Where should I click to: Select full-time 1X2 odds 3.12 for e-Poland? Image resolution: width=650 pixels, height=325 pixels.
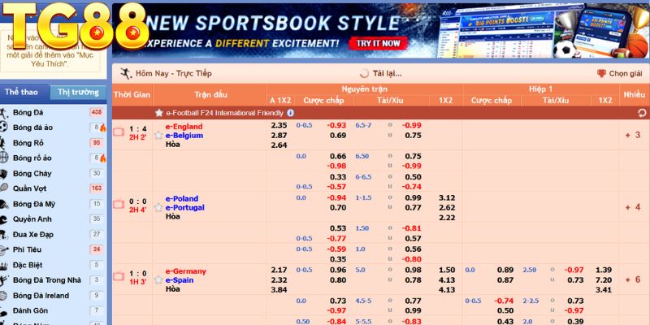(446, 197)
